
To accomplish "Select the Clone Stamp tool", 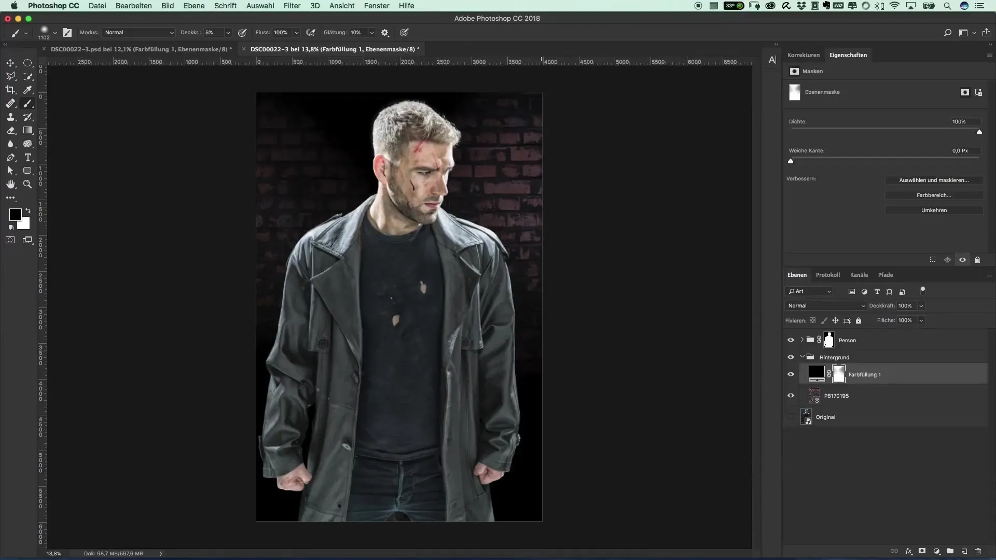I will [x=10, y=117].
